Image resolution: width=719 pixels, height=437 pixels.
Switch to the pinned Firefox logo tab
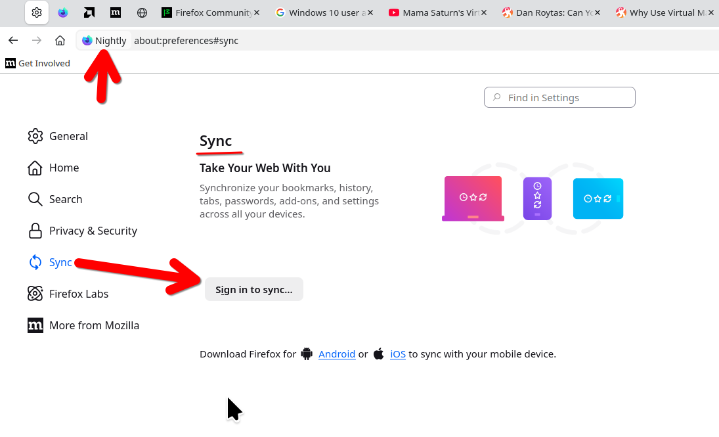click(63, 12)
